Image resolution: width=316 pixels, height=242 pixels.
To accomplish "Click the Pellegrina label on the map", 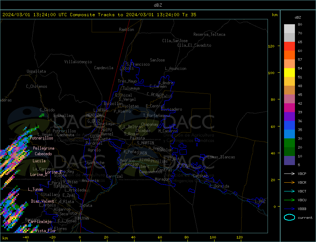I will (44, 148).
